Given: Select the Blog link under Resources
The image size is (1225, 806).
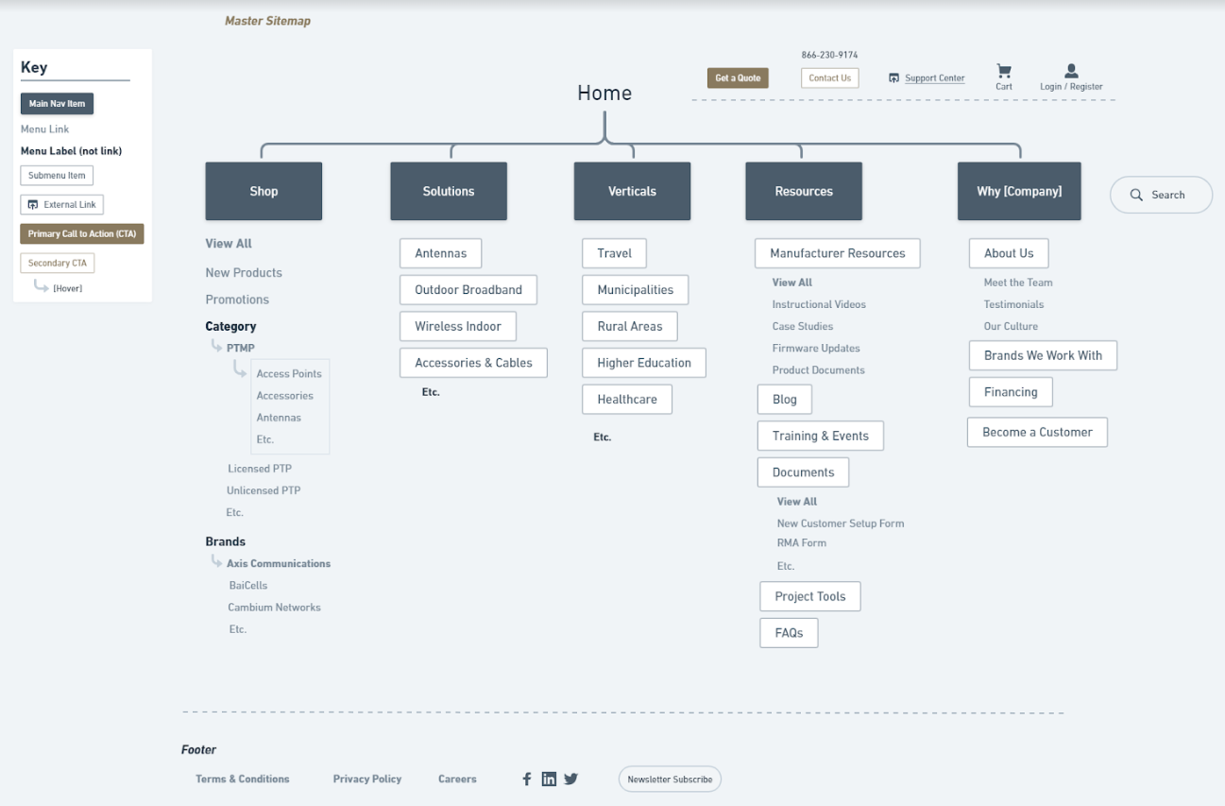Looking at the screenshot, I should coord(784,399).
